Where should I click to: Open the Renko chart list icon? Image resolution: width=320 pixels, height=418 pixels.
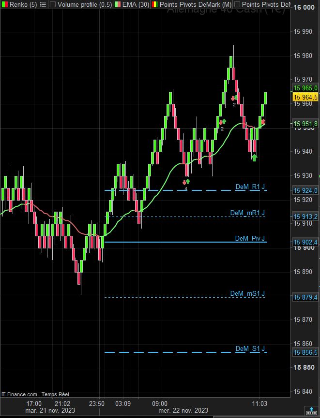pos(44,4)
